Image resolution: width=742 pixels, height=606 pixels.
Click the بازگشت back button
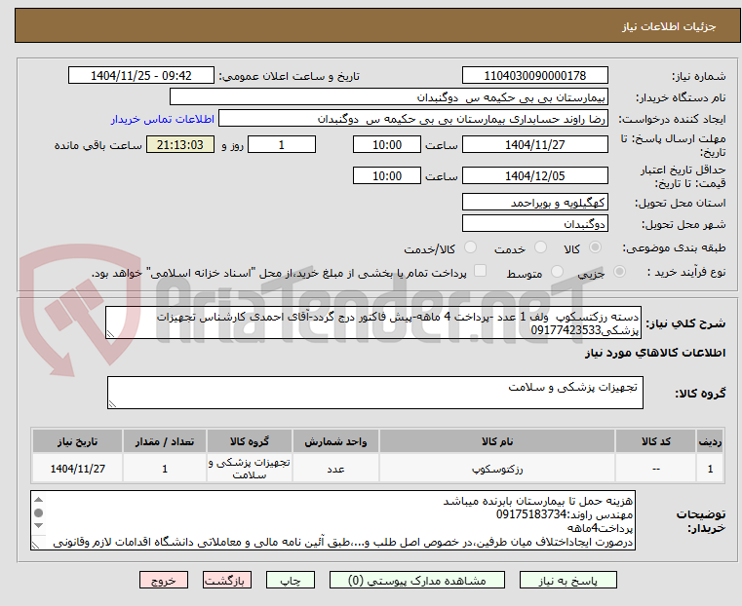pos(227,580)
